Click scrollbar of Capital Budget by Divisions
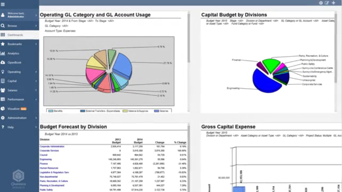The image size is (342, 192). point(336,48)
